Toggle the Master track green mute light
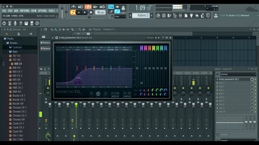Image resolution: width=259 pixels, height=145 pixels. click(48, 88)
